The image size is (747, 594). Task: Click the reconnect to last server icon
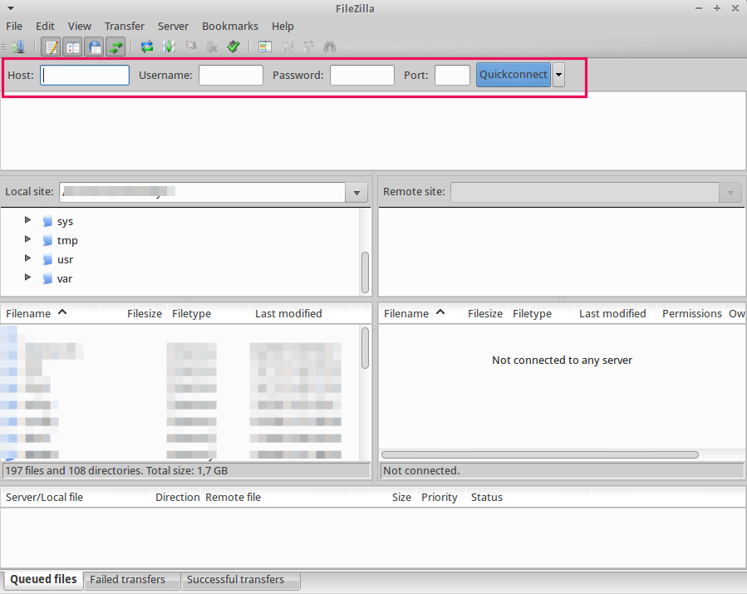[x=233, y=47]
